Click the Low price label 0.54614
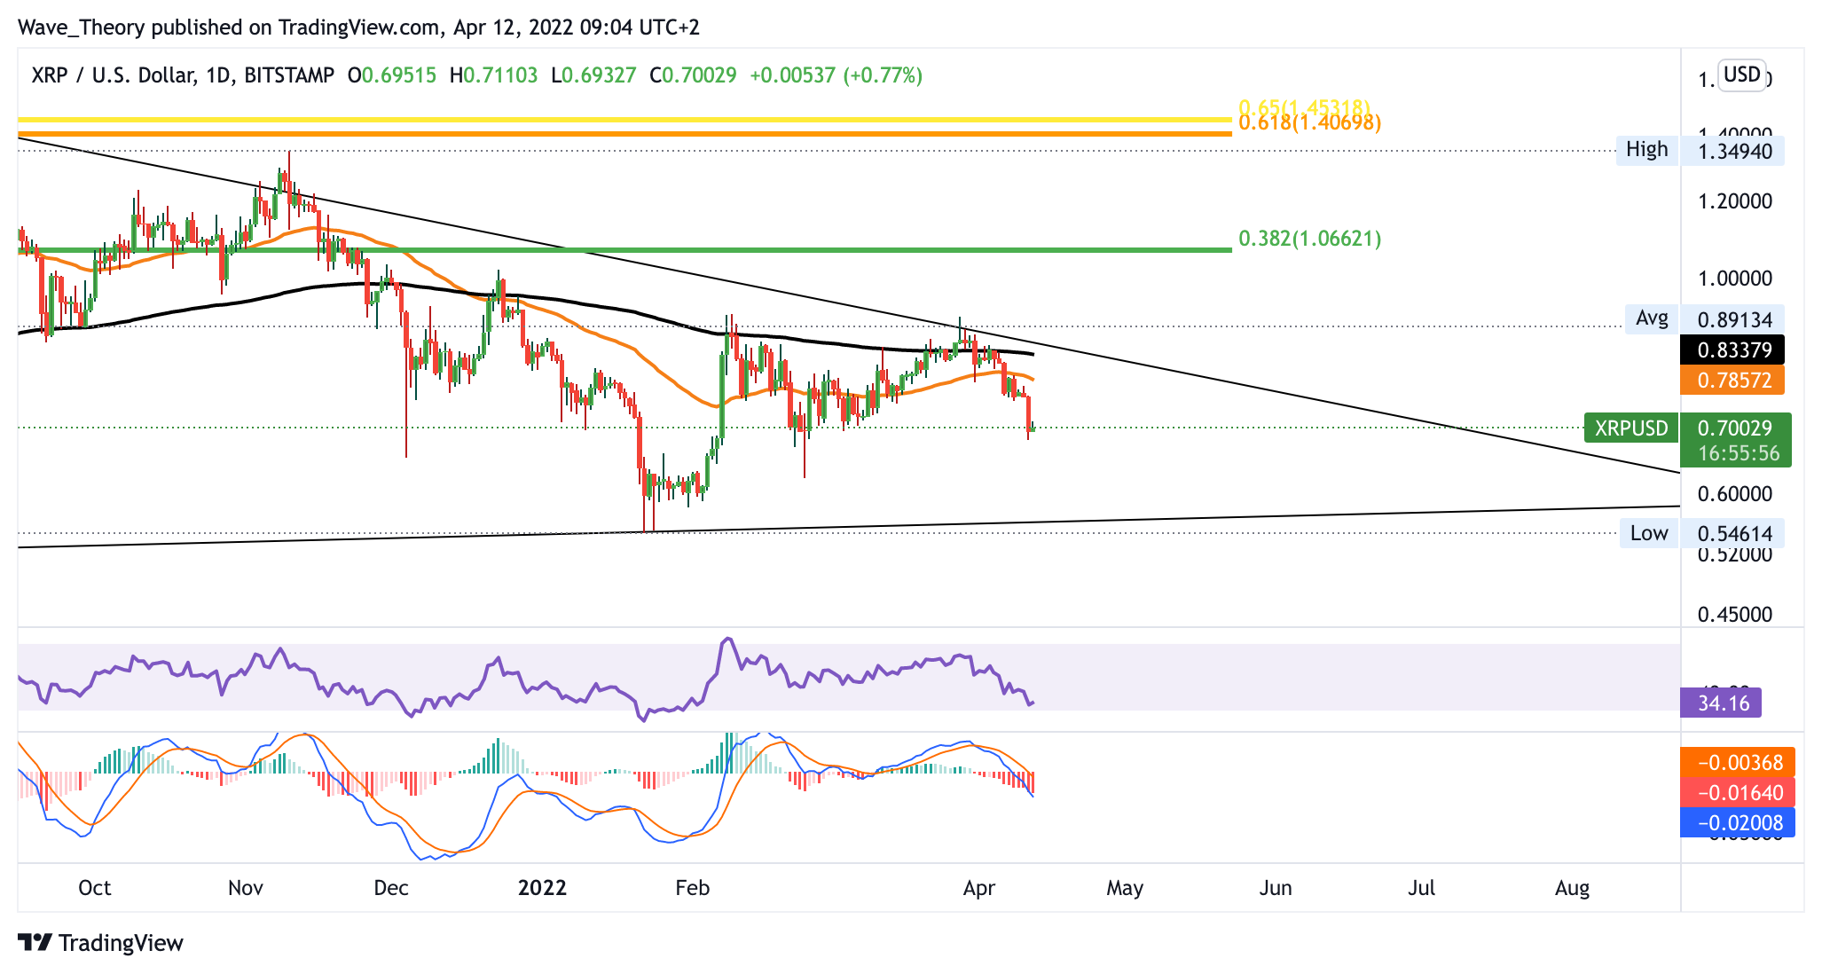This screenshot has height=974, width=1822. click(1734, 533)
